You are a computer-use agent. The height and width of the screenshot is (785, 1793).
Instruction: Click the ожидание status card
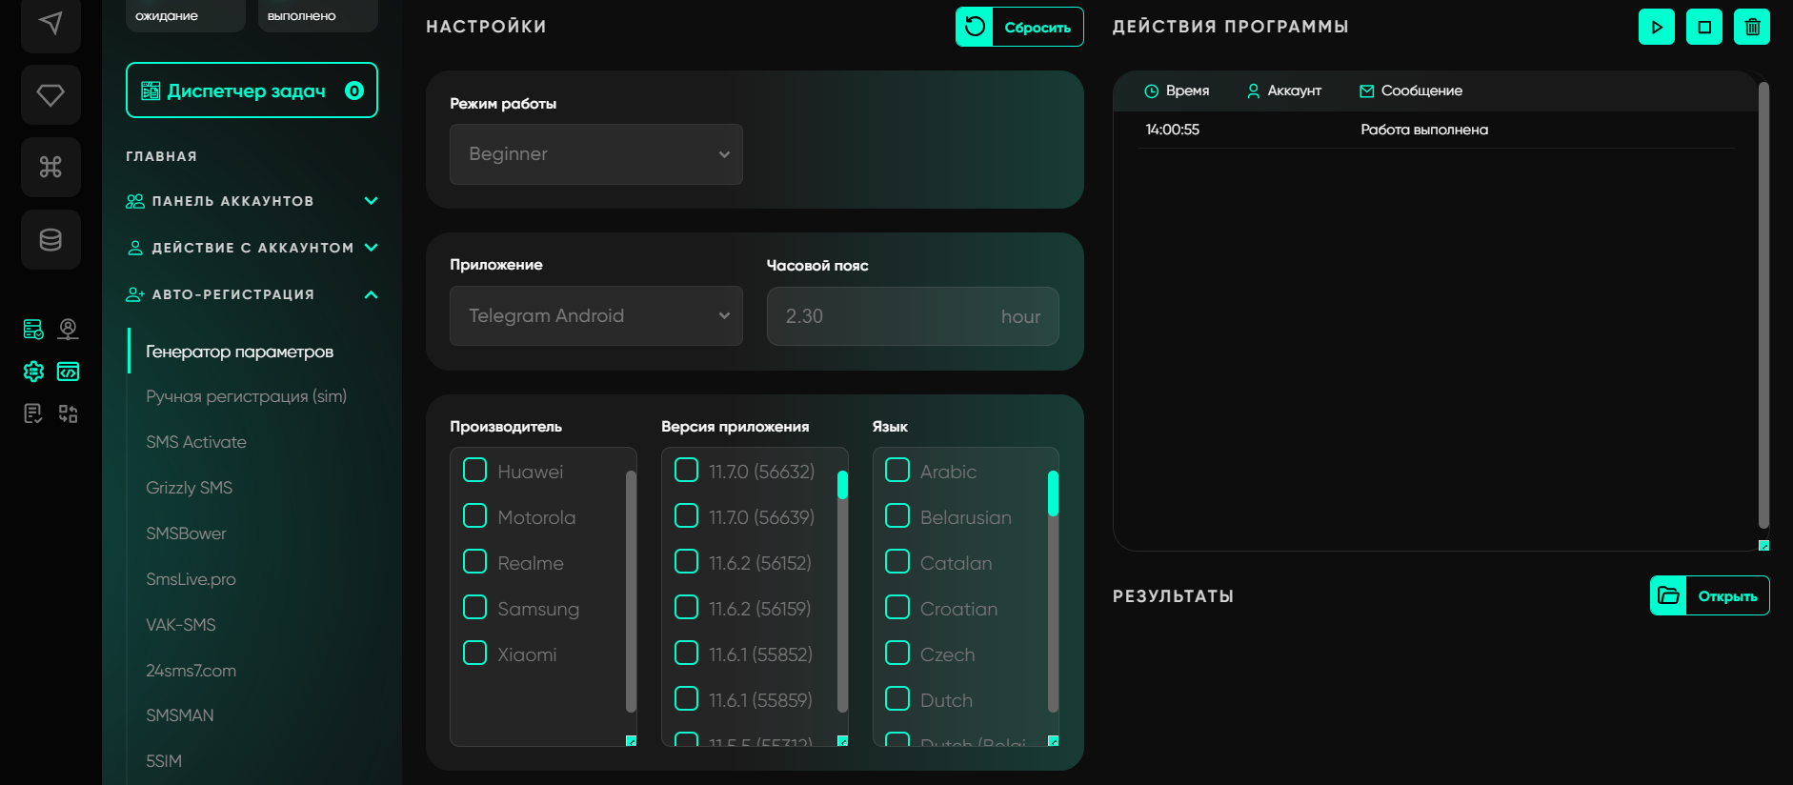click(186, 15)
